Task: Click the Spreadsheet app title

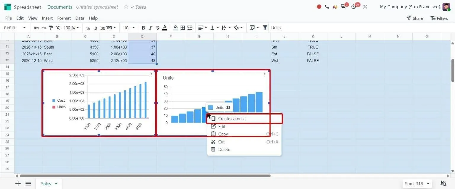Action: point(28,7)
